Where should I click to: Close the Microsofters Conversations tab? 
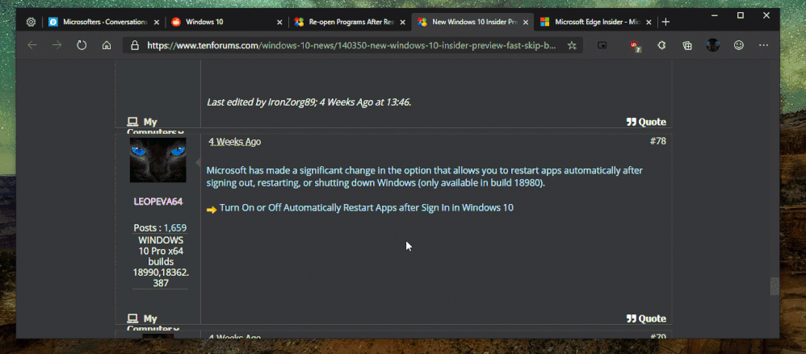156,22
